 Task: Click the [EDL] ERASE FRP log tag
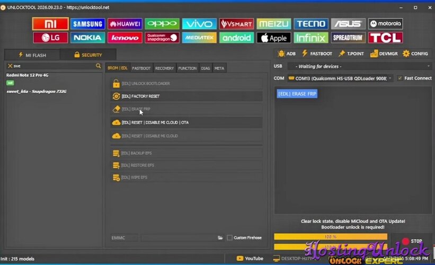point(297,94)
